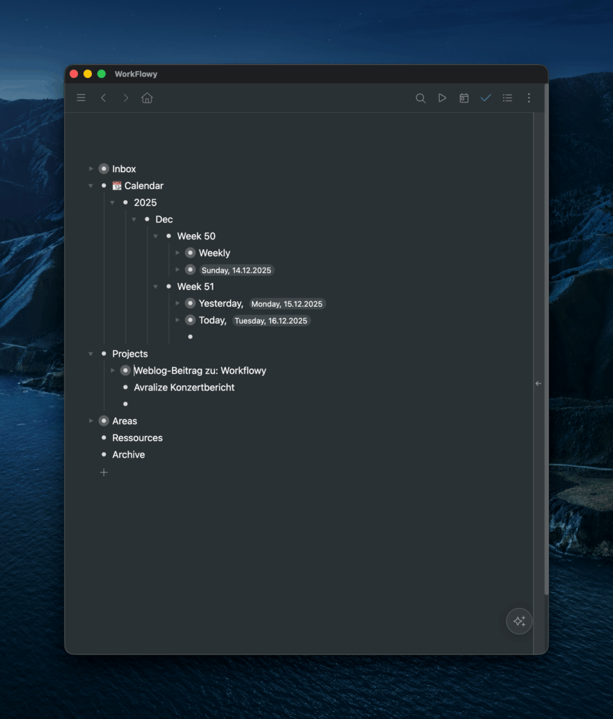Toggle show completed checkmark
Screen dimensions: 613x719
coord(486,98)
